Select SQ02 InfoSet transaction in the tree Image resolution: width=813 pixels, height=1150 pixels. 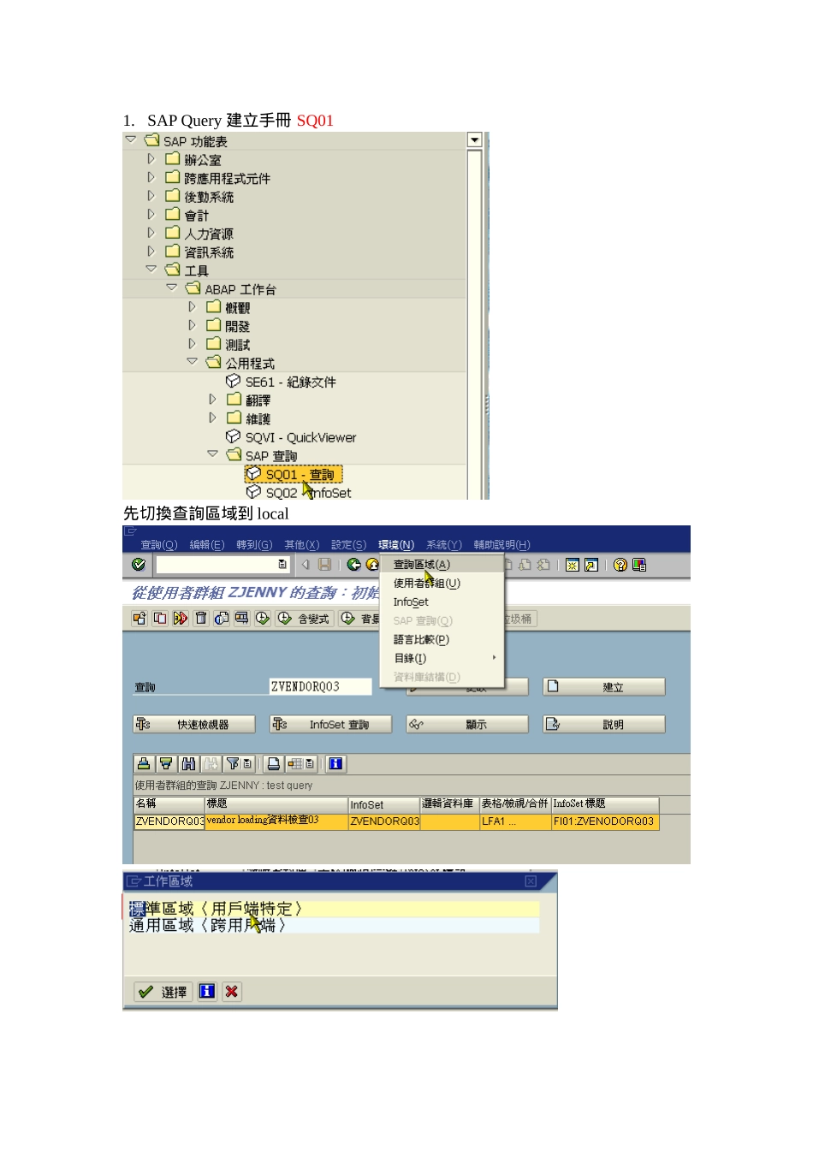299,493
